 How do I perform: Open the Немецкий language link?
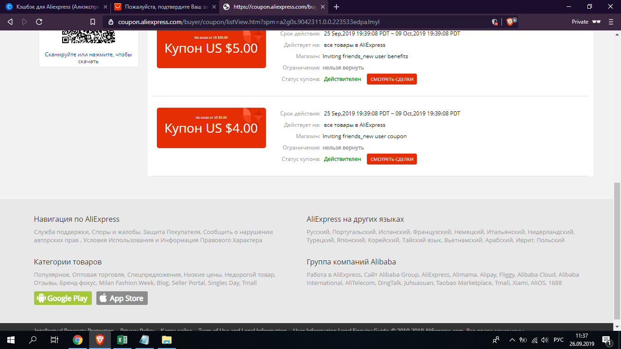click(469, 232)
